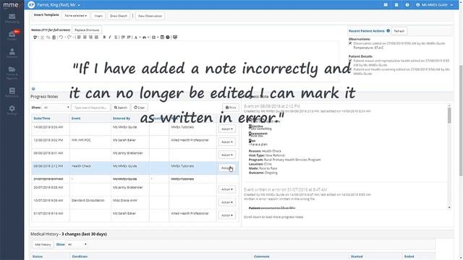Screen dimensions: 463x260
Task: Toggle the sexual and reproductive health checkbox
Action: [350, 61]
